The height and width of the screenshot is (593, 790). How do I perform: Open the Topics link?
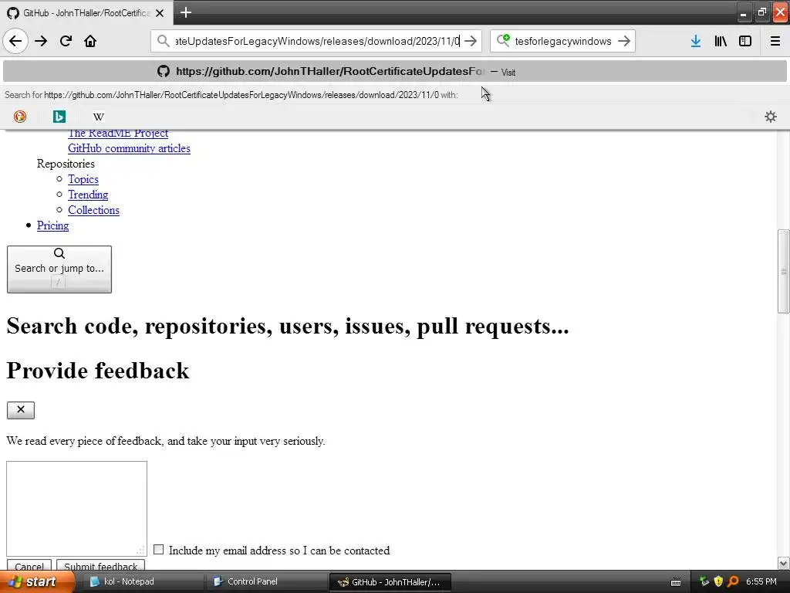click(x=83, y=179)
